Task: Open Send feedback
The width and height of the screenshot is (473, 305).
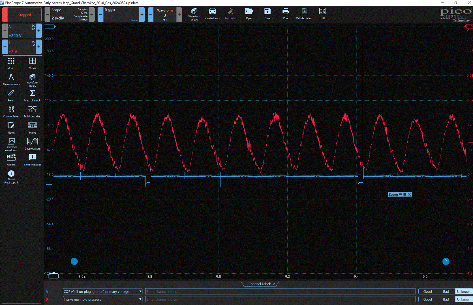Action: coord(33,160)
